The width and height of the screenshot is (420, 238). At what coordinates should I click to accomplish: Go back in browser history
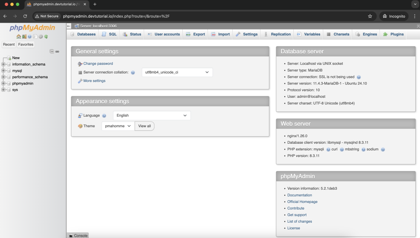click(x=5, y=16)
